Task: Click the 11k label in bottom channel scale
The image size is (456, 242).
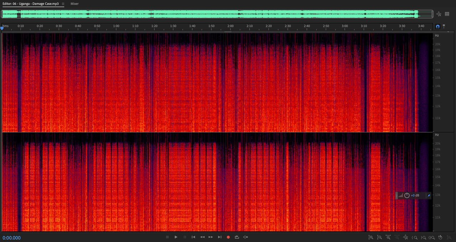Action: [437, 217]
